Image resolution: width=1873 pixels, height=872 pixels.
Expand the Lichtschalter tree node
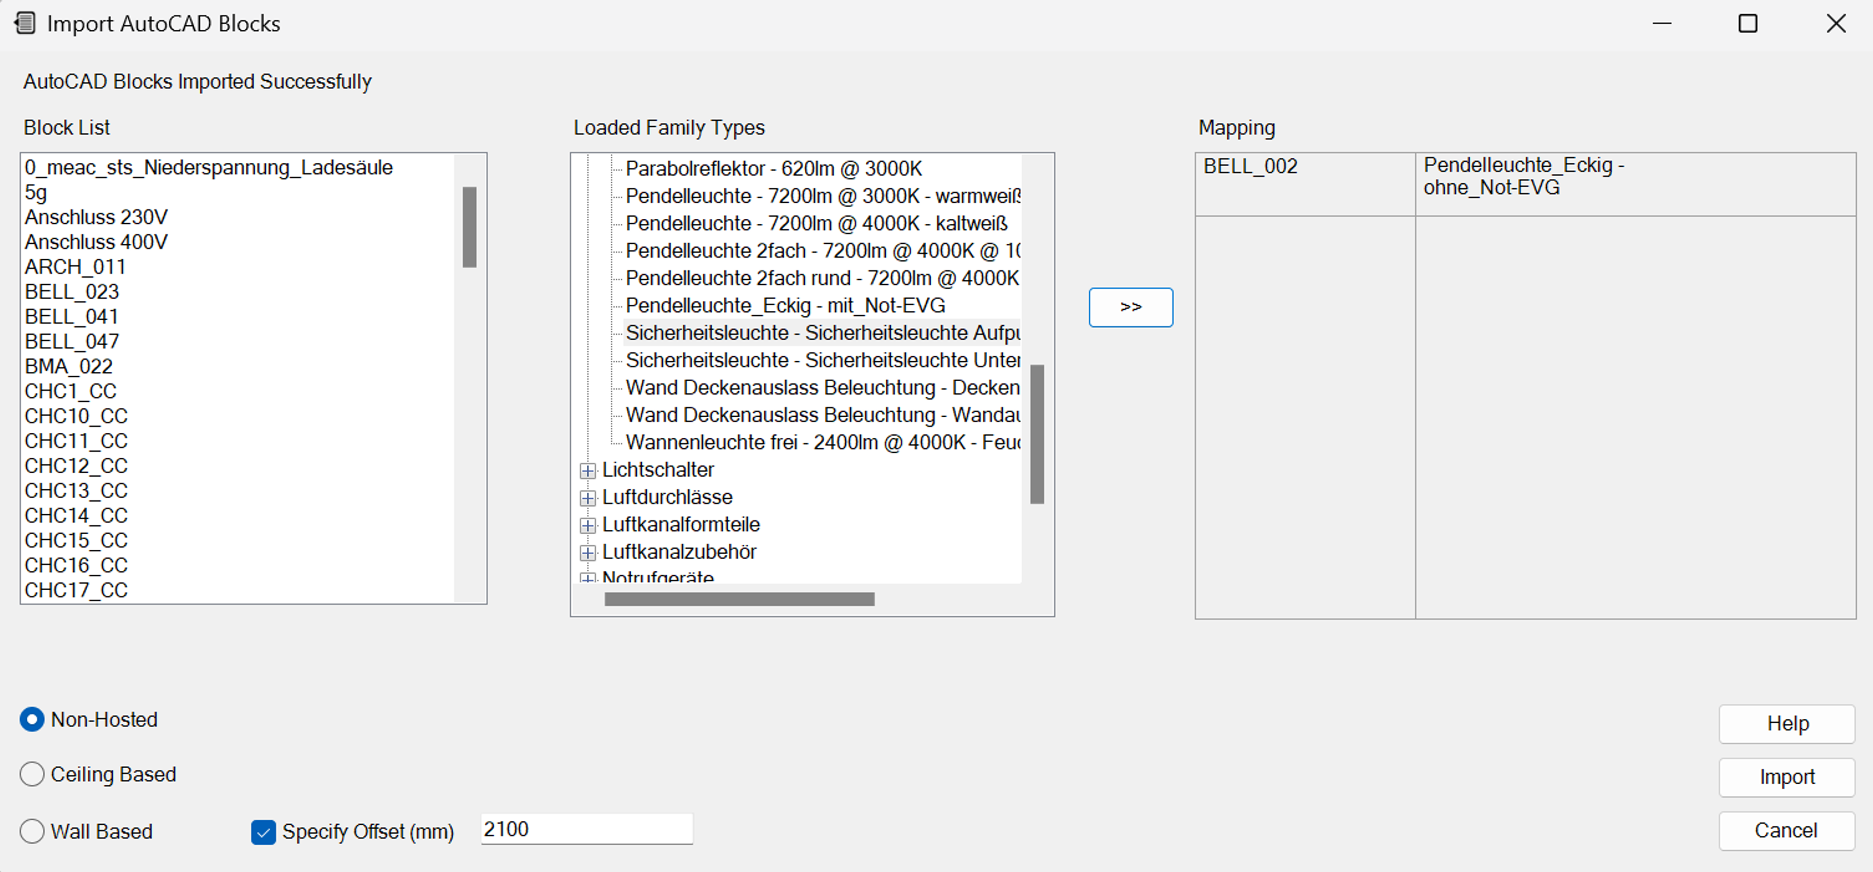[x=587, y=471]
